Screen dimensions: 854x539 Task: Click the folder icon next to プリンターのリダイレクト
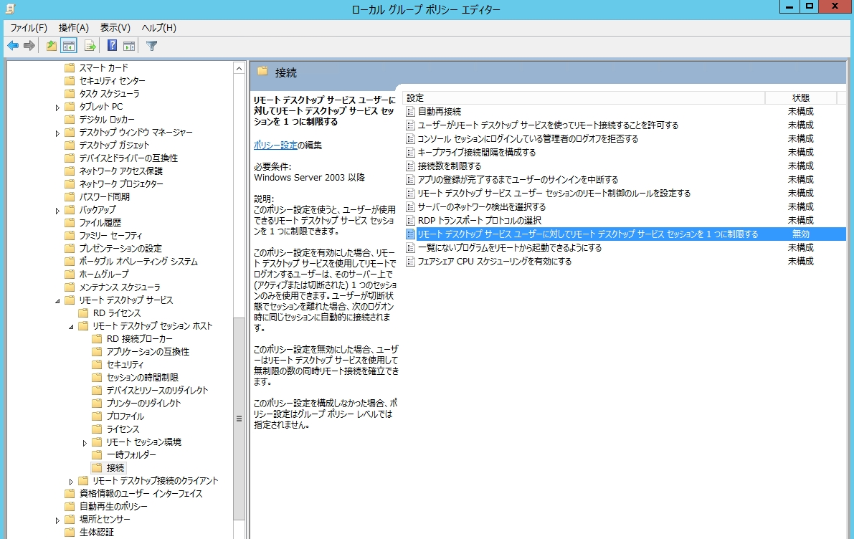[97, 404]
